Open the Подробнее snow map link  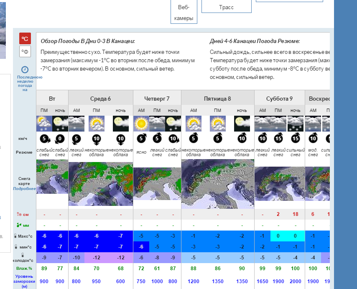pos(24,188)
